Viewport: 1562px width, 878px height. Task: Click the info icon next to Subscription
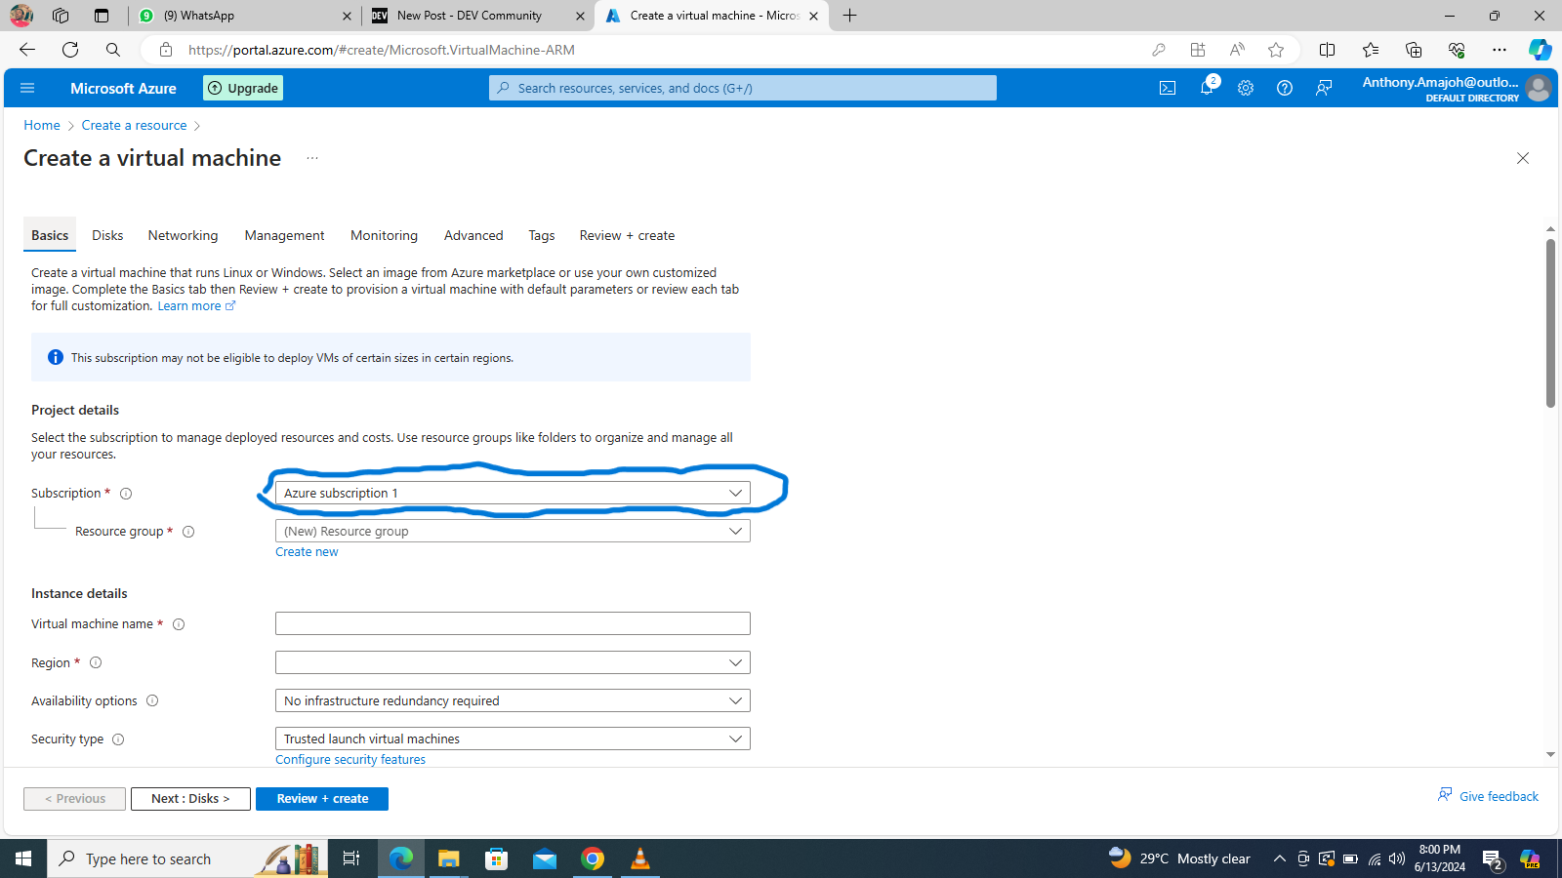pyautogui.click(x=126, y=494)
